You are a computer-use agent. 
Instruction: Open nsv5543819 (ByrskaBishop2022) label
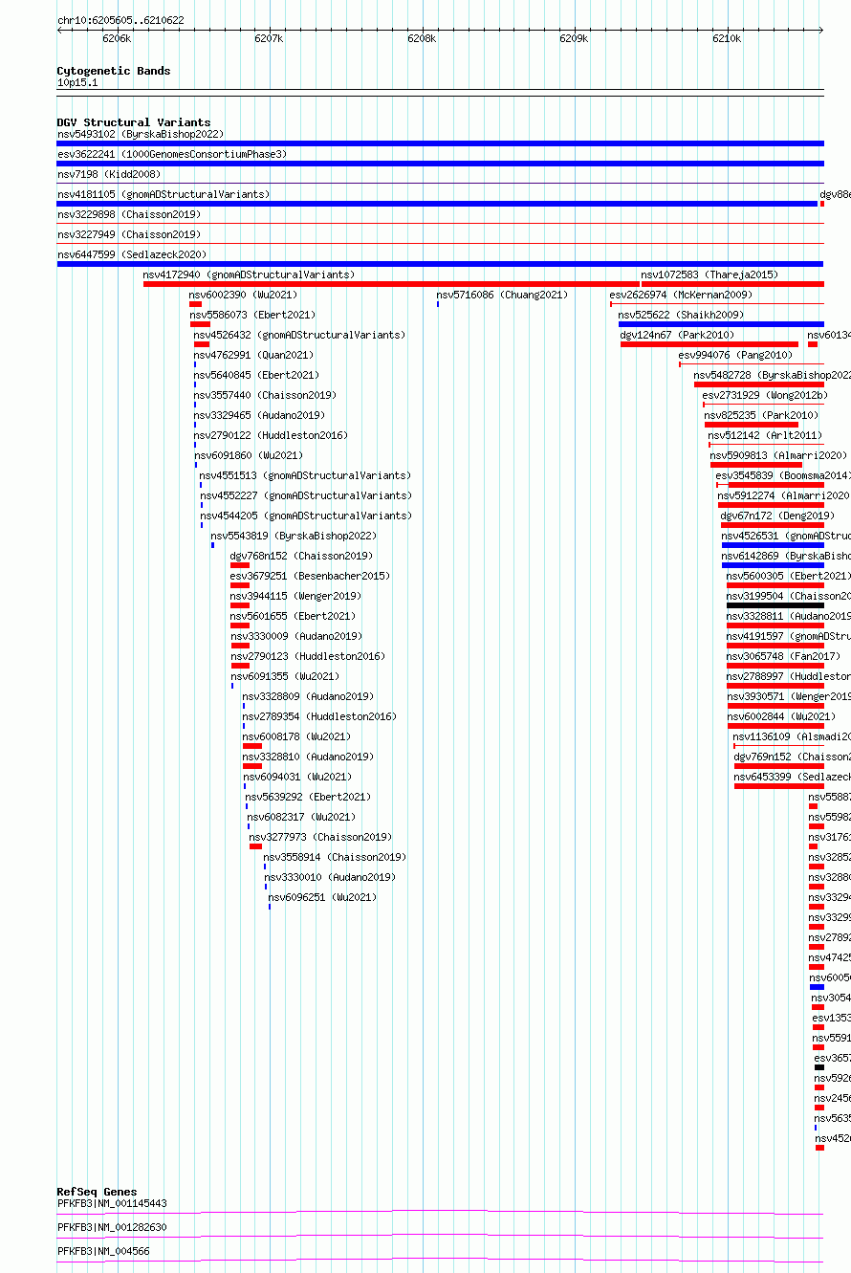point(294,537)
